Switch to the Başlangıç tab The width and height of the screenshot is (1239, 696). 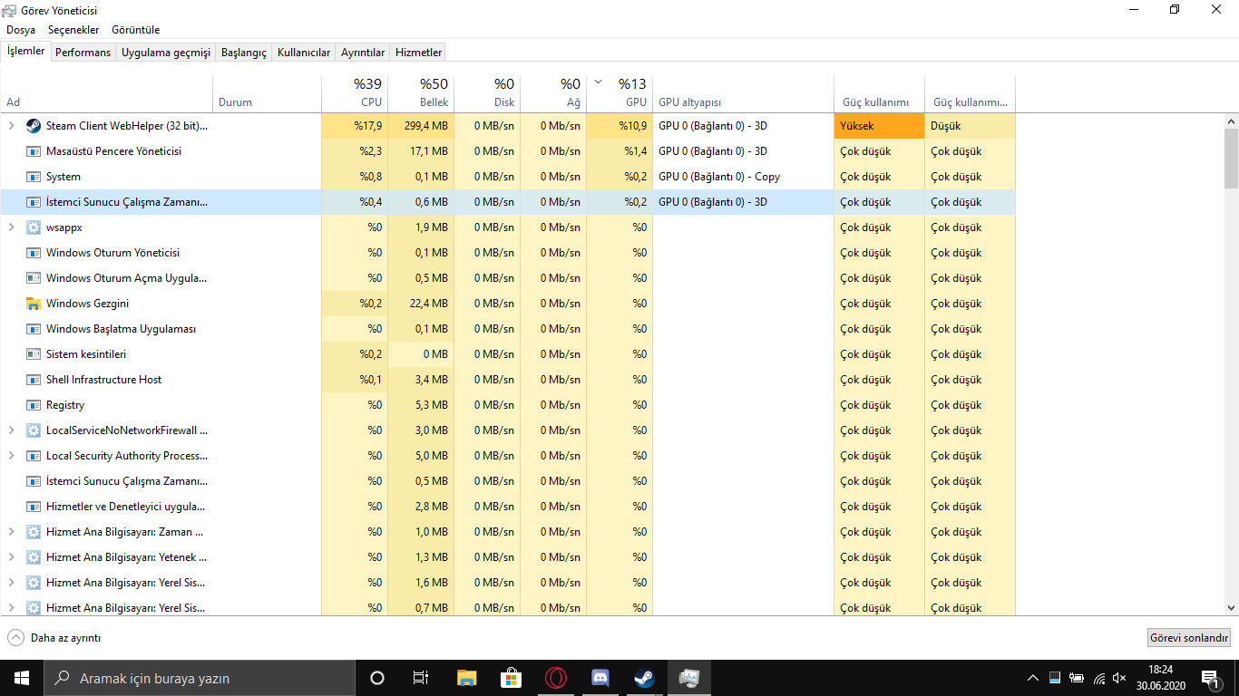(x=244, y=53)
